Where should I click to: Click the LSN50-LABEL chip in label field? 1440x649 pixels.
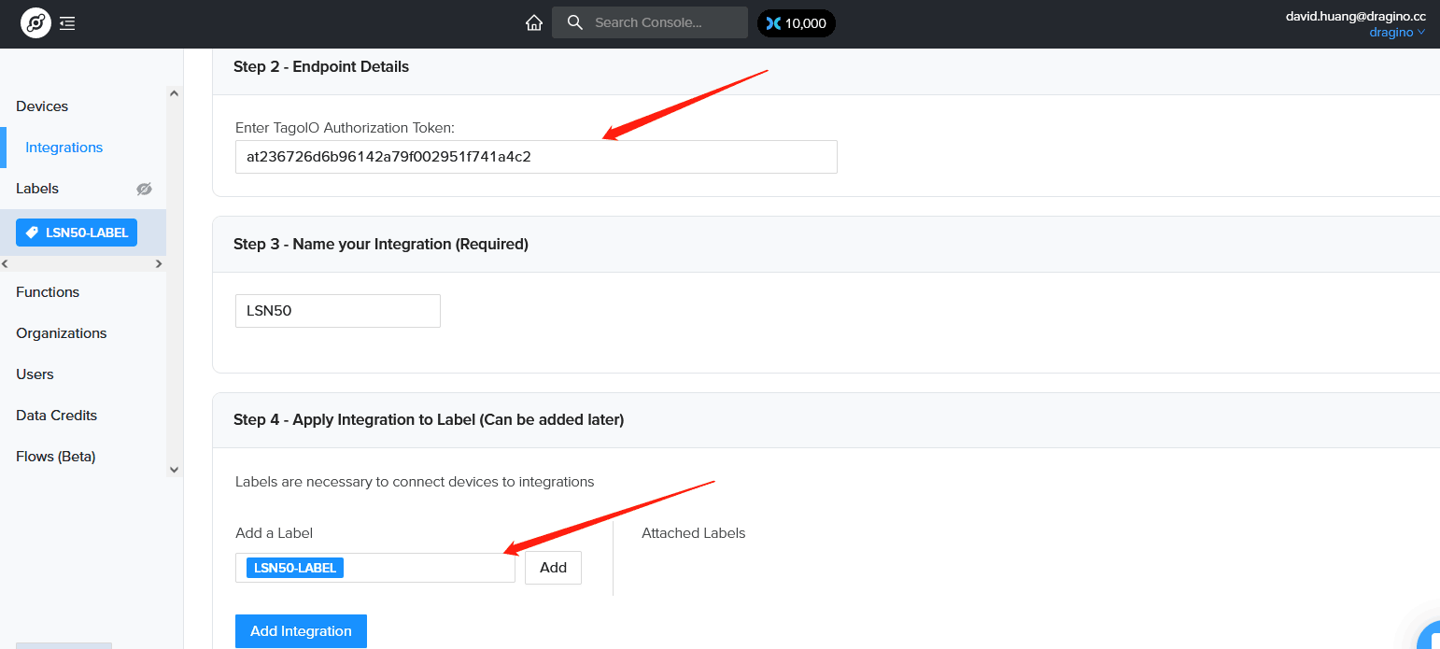[295, 568]
